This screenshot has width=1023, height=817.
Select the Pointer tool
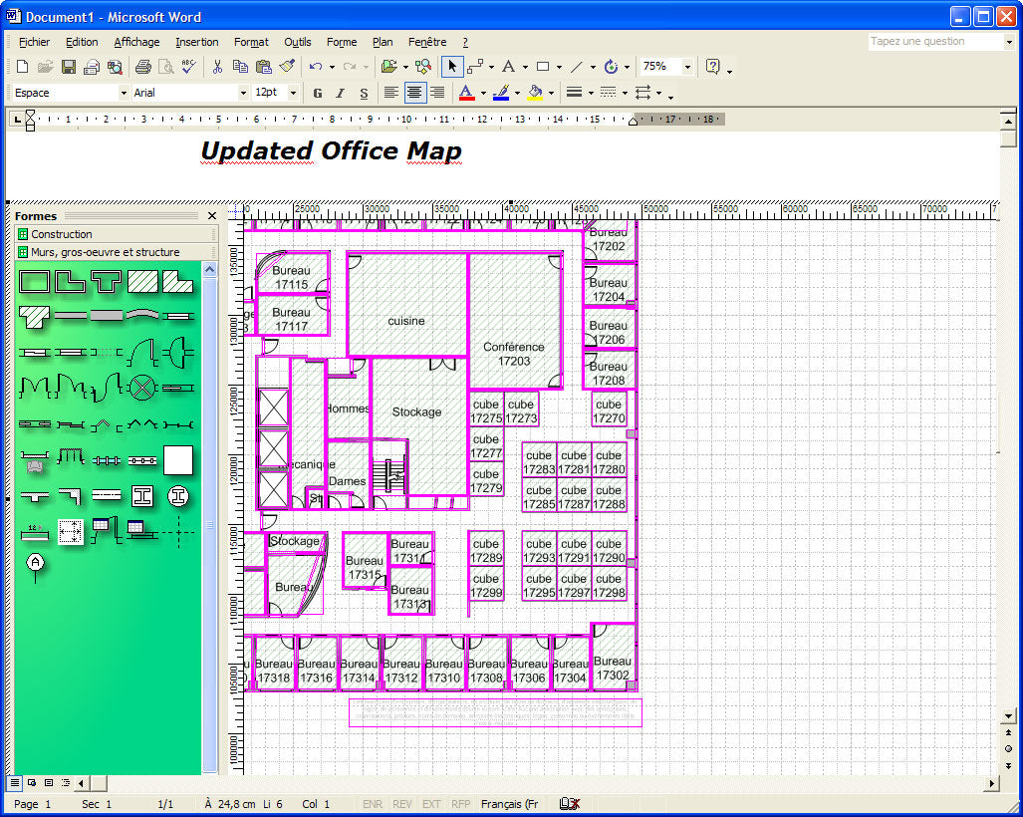452,67
